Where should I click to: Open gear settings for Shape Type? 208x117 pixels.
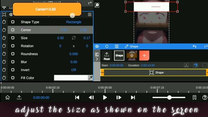pos(13,22)
